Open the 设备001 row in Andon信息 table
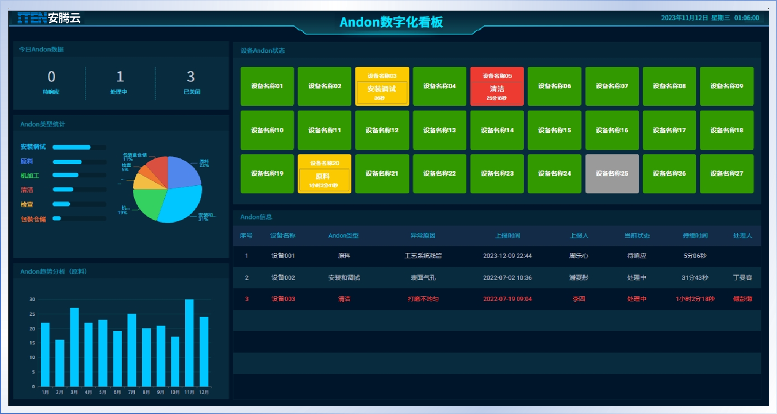 click(x=497, y=256)
